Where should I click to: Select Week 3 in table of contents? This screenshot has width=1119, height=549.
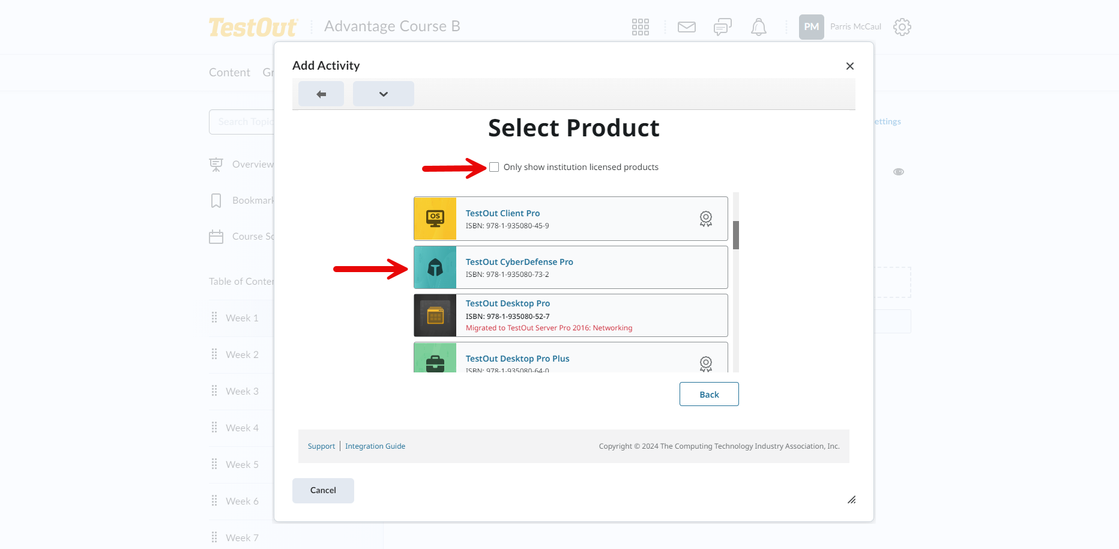coord(242,392)
